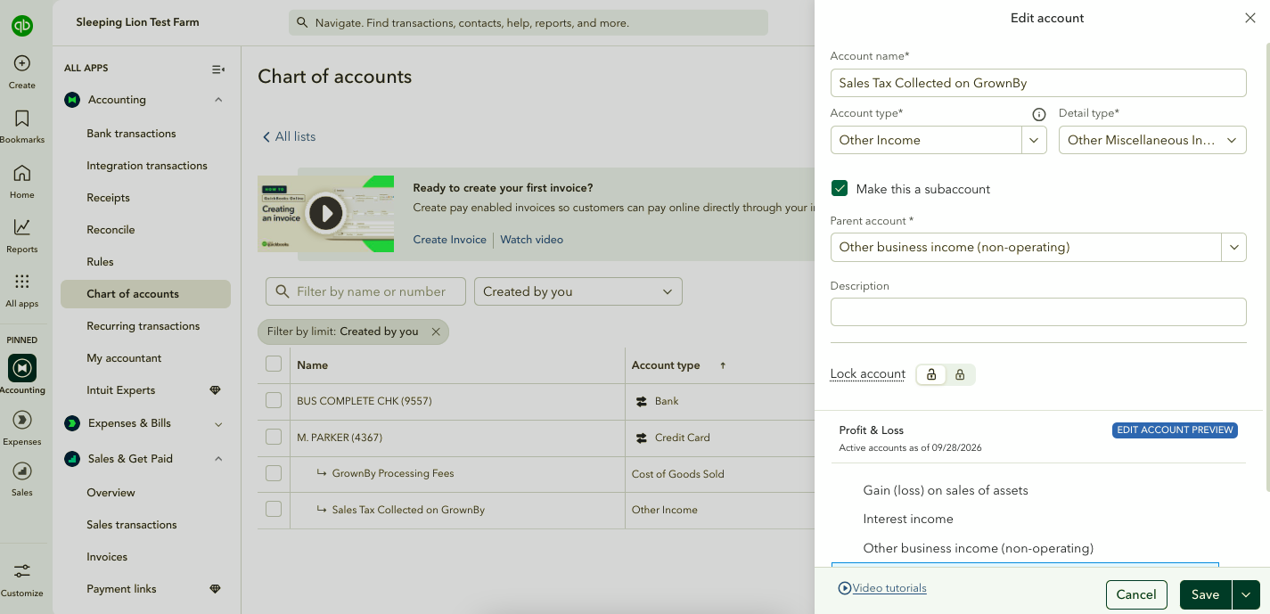The width and height of the screenshot is (1270, 614).
Task: Play the Creating an invoice video
Action: pyautogui.click(x=326, y=213)
